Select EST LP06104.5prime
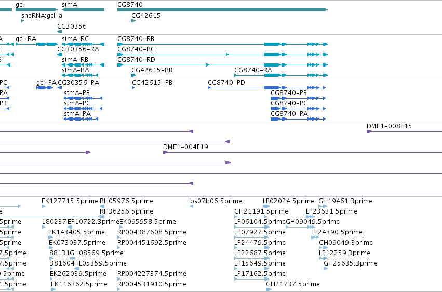The width and height of the screenshot is (442, 292). [x=260, y=222]
